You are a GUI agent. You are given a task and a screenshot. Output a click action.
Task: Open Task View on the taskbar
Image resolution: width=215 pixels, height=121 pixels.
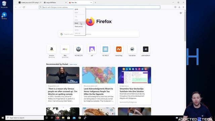click(52, 118)
